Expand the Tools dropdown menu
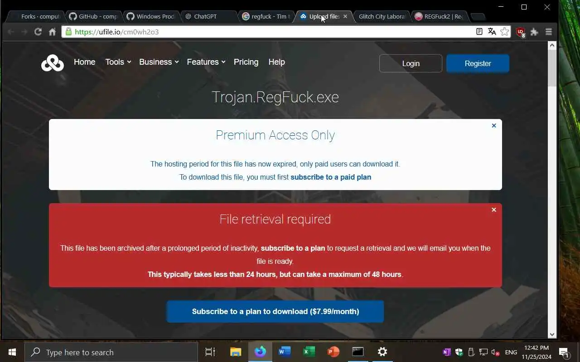580x362 pixels. click(118, 62)
